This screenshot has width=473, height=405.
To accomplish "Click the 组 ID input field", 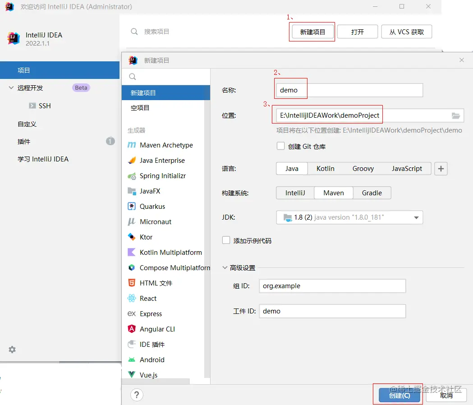I will coord(332,286).
